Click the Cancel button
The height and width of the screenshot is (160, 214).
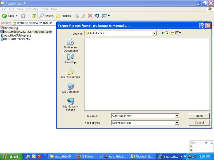coord(199,123)
